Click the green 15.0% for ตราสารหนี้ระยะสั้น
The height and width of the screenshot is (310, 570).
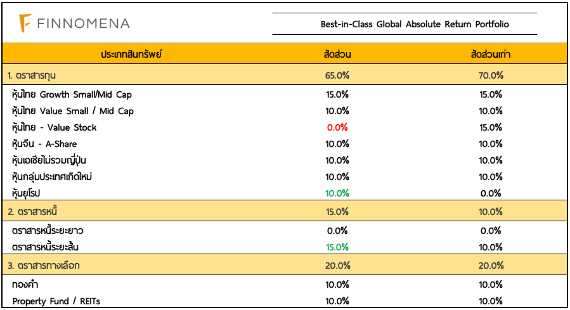[337, 247]
